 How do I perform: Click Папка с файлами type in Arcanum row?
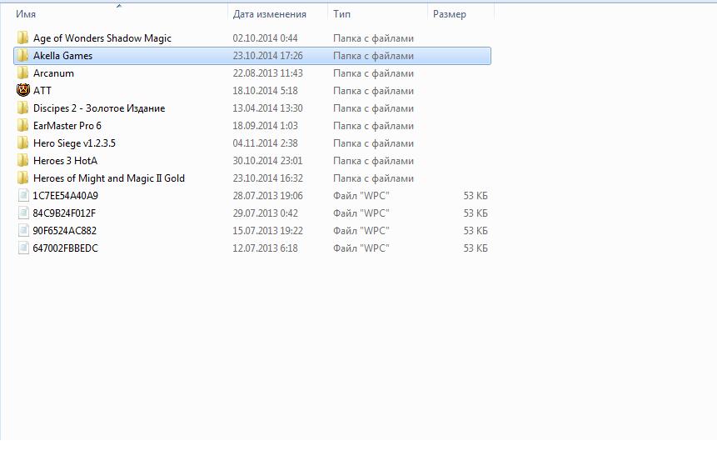pos(373,73)
